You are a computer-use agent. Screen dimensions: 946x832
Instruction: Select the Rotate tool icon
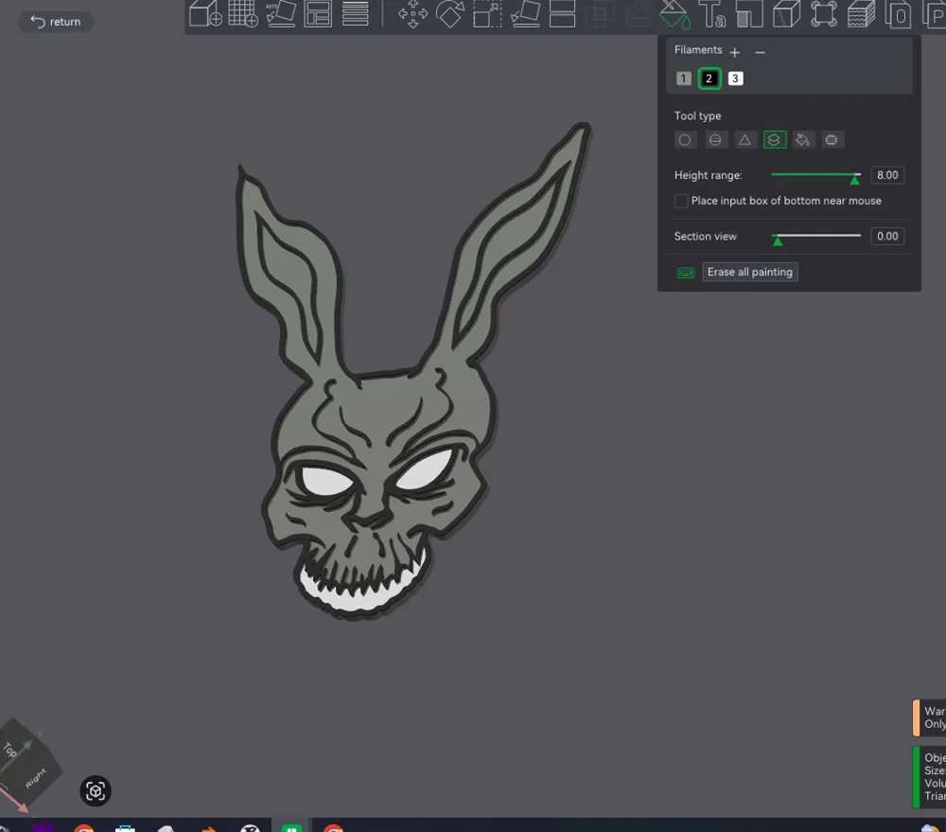coord(450,13)
